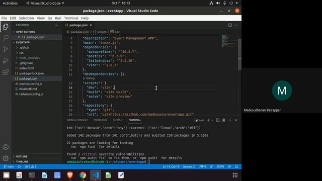Screen dimensions: 322x181
Task: Open Google Chrome from the dock
Action: (x=83, y=175)
